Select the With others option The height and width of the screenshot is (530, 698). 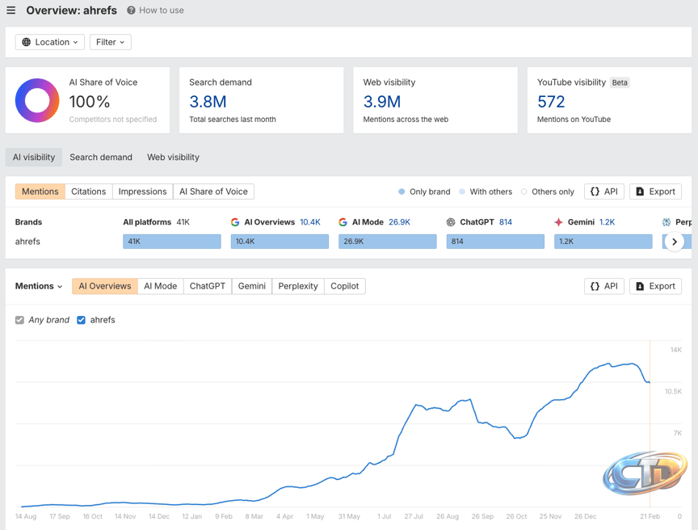[x=486, y=191]
